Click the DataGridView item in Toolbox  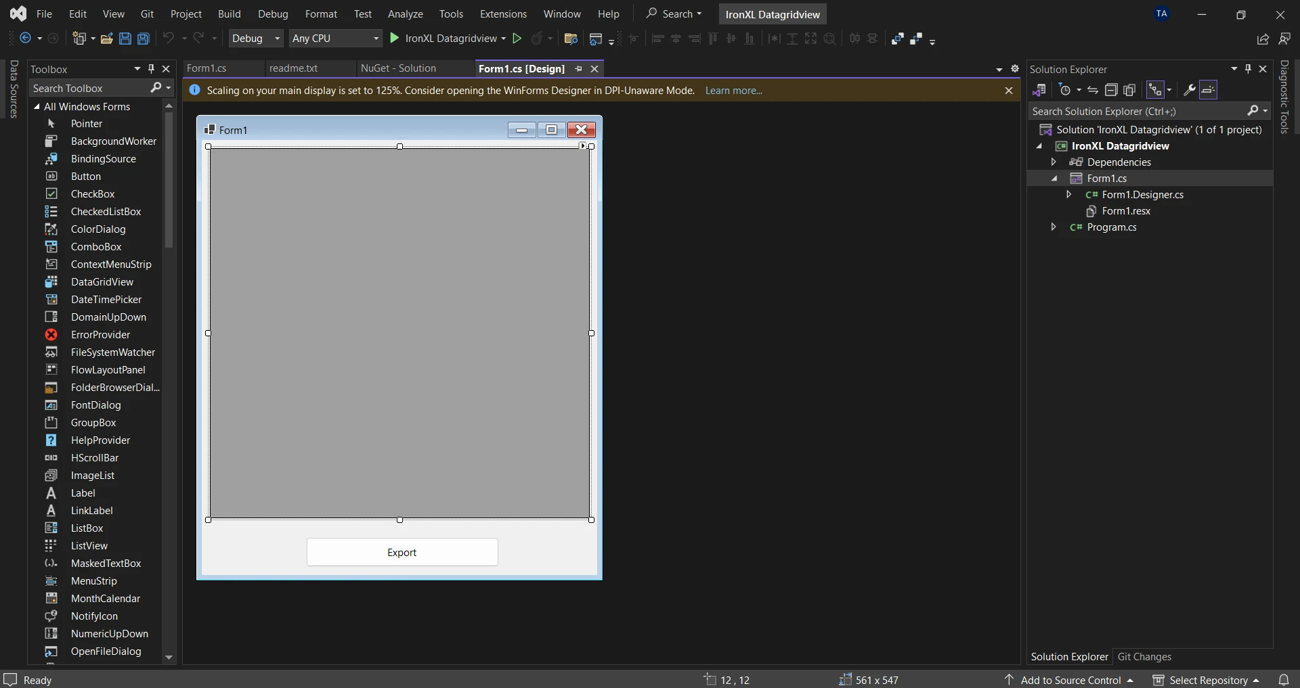[102, 282]
